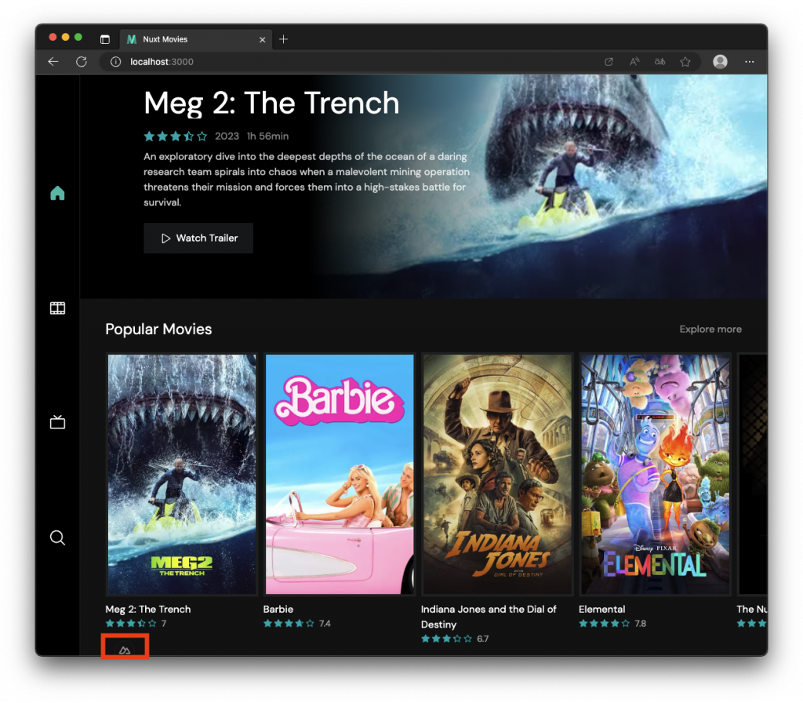The image size is (803, 703).
Task: Add page to favorites star
Action: coord(685,61)
